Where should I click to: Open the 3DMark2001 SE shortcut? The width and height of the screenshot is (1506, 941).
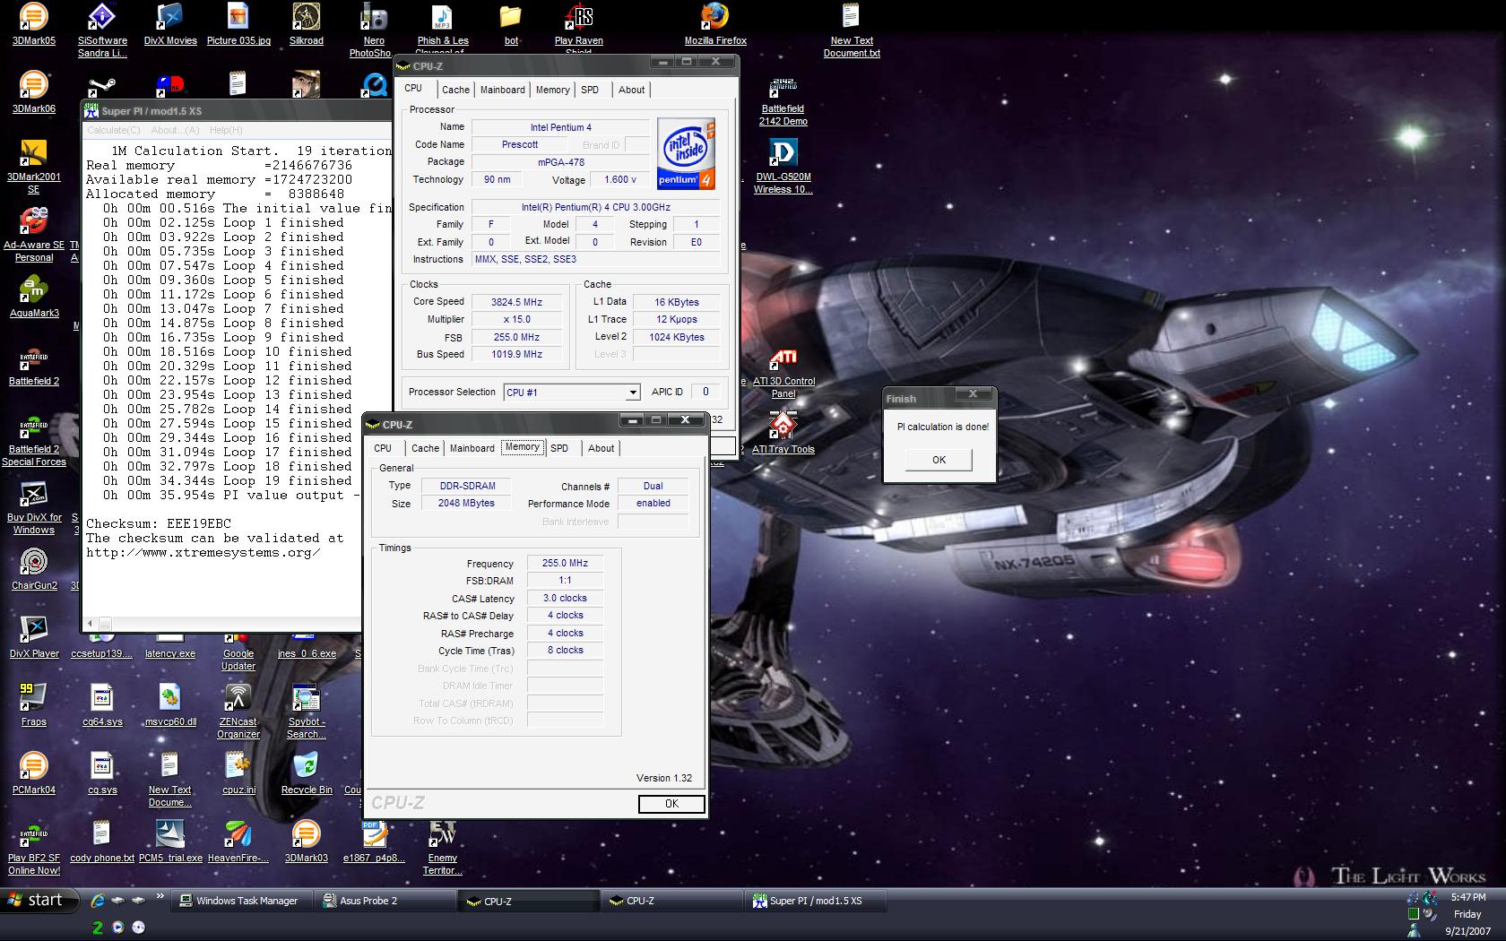pyautogui.click(x=33, y=167)
